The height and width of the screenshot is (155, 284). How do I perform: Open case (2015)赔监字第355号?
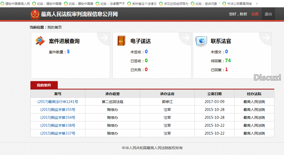58,110
